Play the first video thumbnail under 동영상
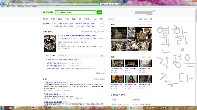The height and width of the screenshot is (110, 197). point(117,63)
